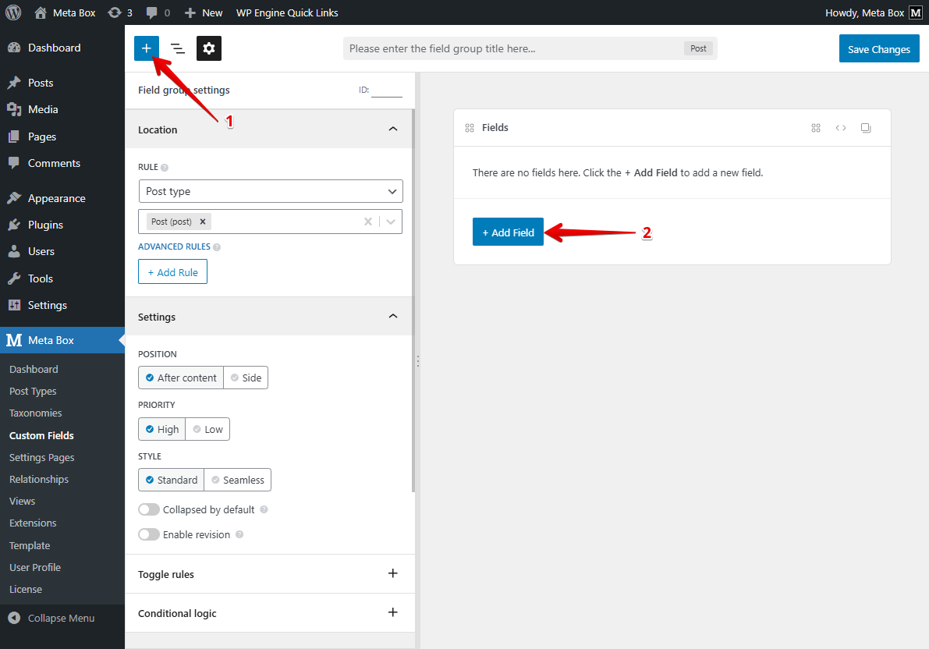Click the WordPress logo in admin bar

point(13,12)
